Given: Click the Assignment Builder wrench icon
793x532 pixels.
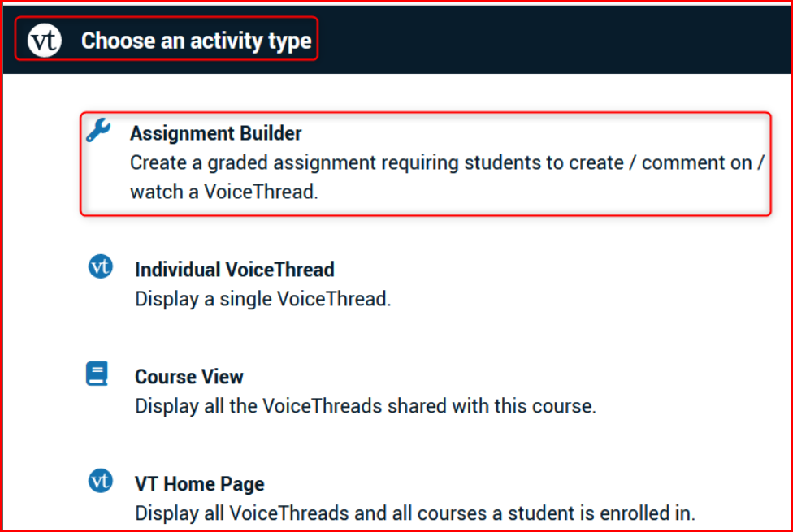Looking at the screenshot, I should [98, 130].
